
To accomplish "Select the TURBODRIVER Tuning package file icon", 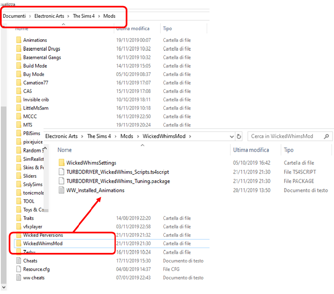I will point(61,181).
